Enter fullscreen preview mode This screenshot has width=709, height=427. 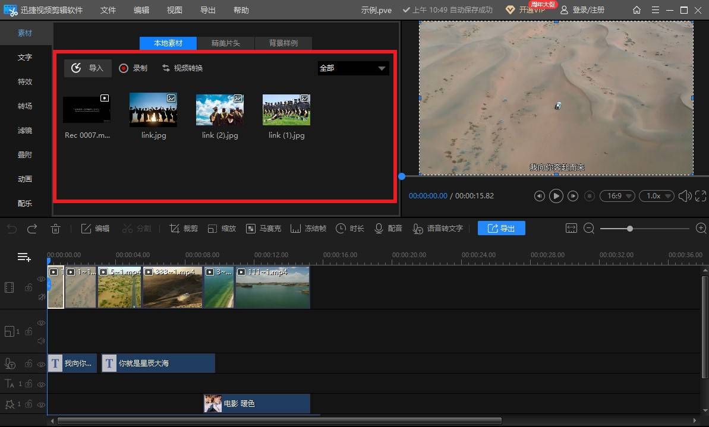(701, 196)
